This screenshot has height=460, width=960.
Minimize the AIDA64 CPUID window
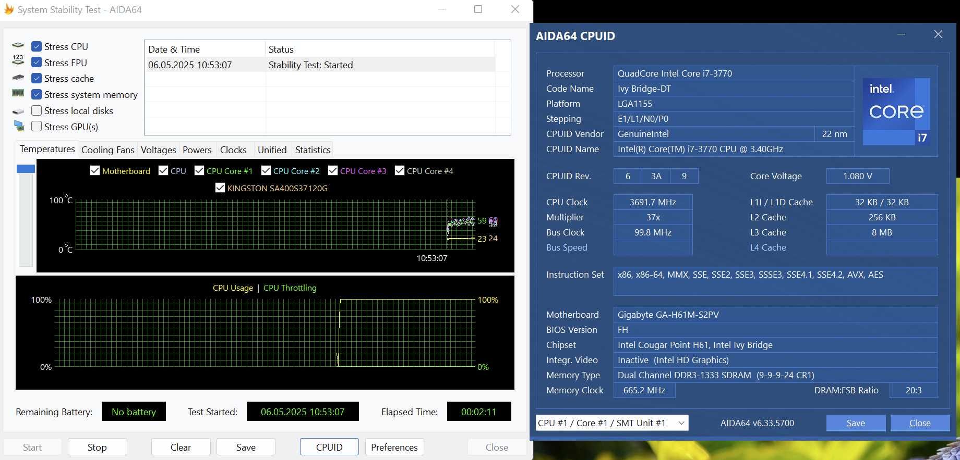901,34
